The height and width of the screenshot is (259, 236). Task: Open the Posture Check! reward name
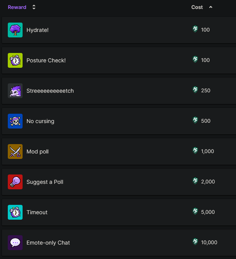click(46, 60)
